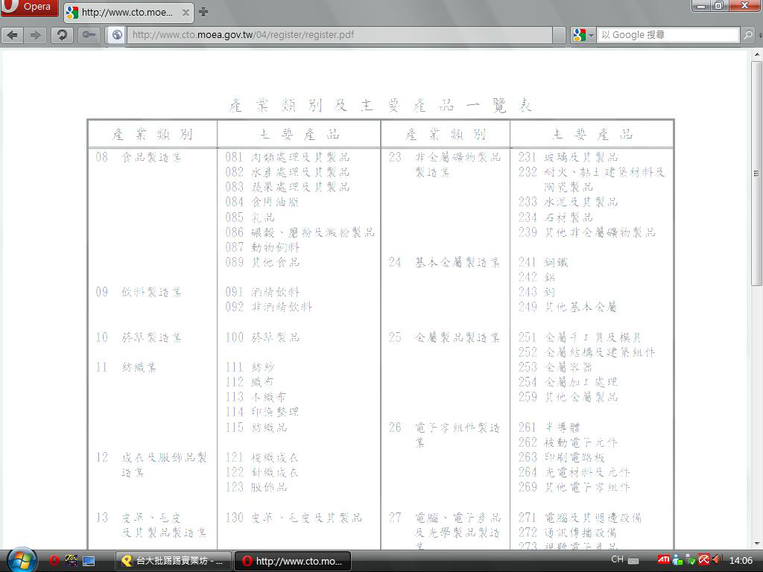
Task: Click the row 092 非酒精飲料
Action: 268,307
